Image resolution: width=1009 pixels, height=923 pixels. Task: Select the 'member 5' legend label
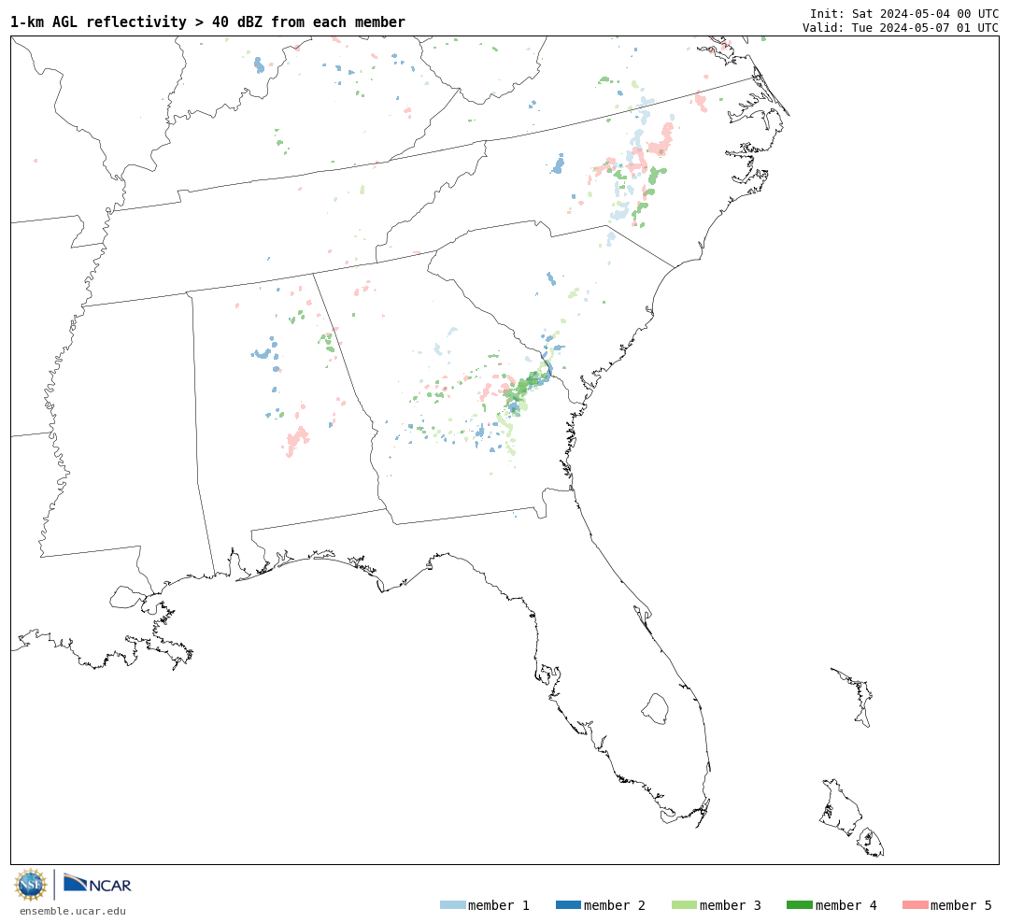tap(961, 905)
